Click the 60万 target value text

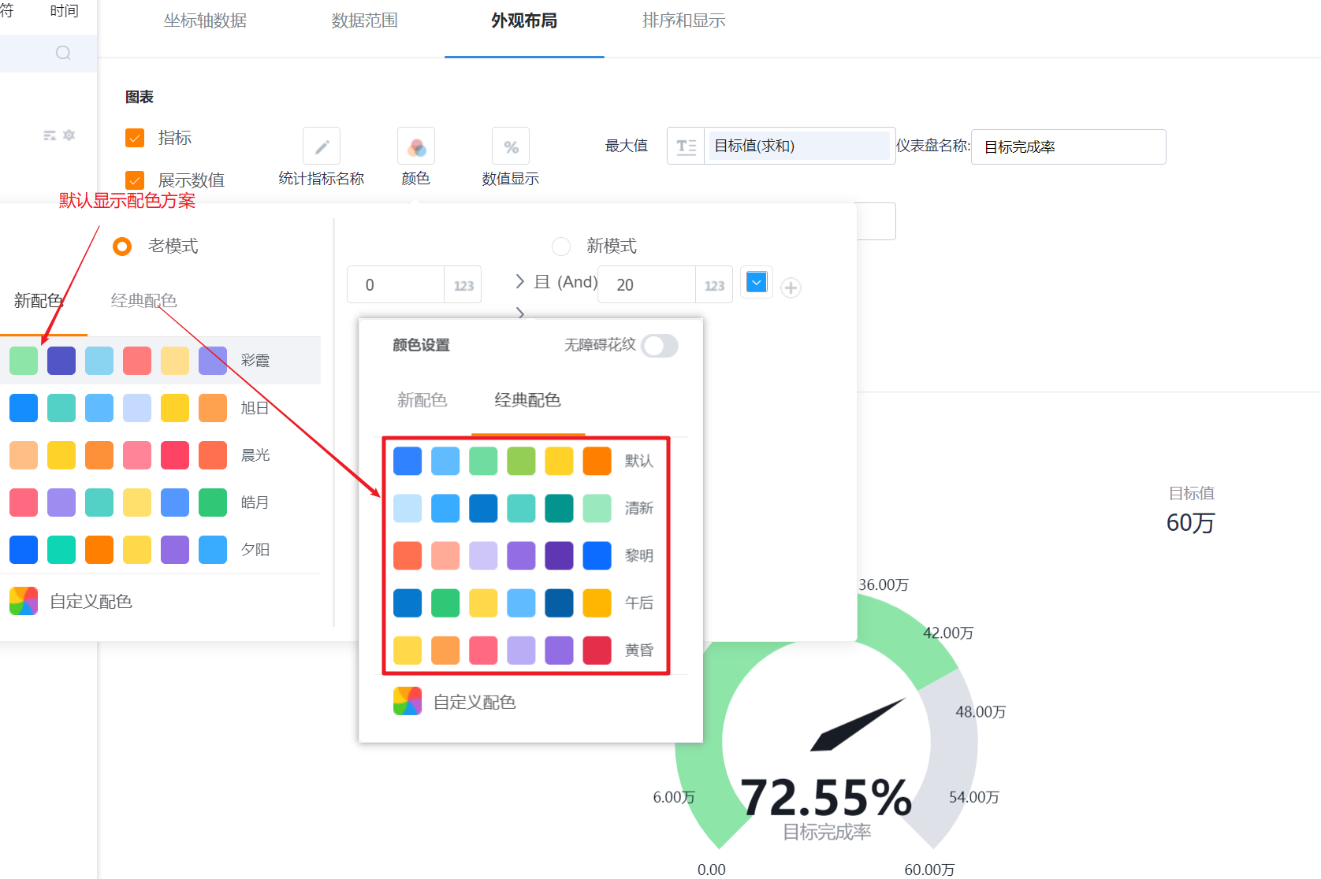click(1190, 523)
